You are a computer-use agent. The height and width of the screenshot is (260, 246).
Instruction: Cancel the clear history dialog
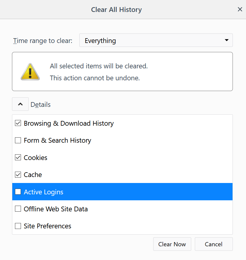pos(214,244)
